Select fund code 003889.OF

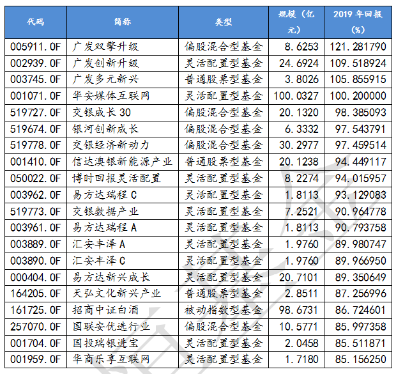tap(36, 244)
